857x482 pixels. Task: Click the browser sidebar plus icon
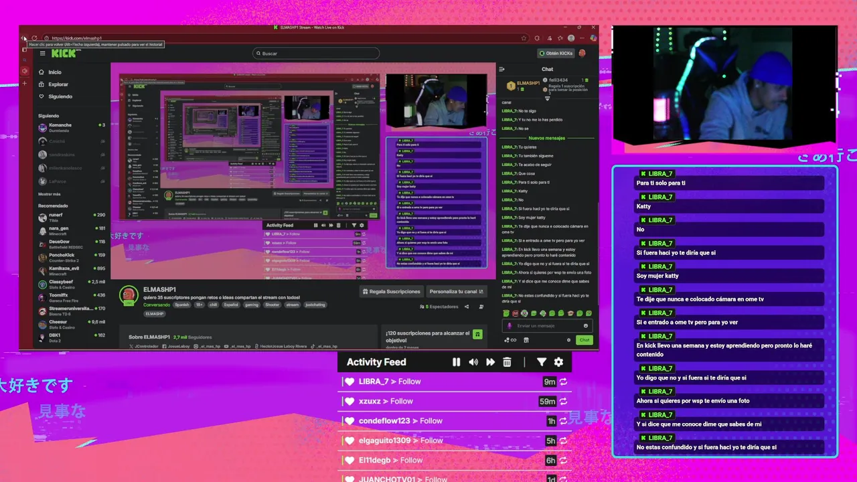25,84
